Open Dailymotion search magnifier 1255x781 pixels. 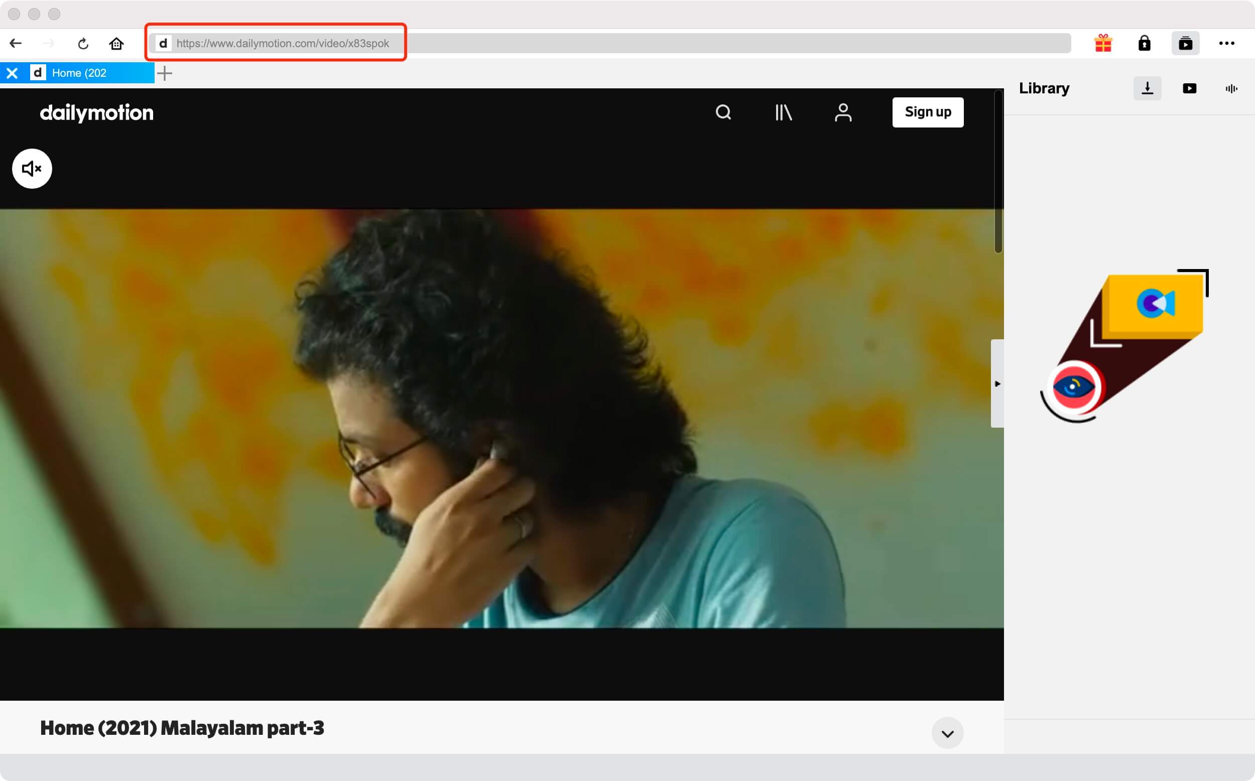[x=723, y=112]
